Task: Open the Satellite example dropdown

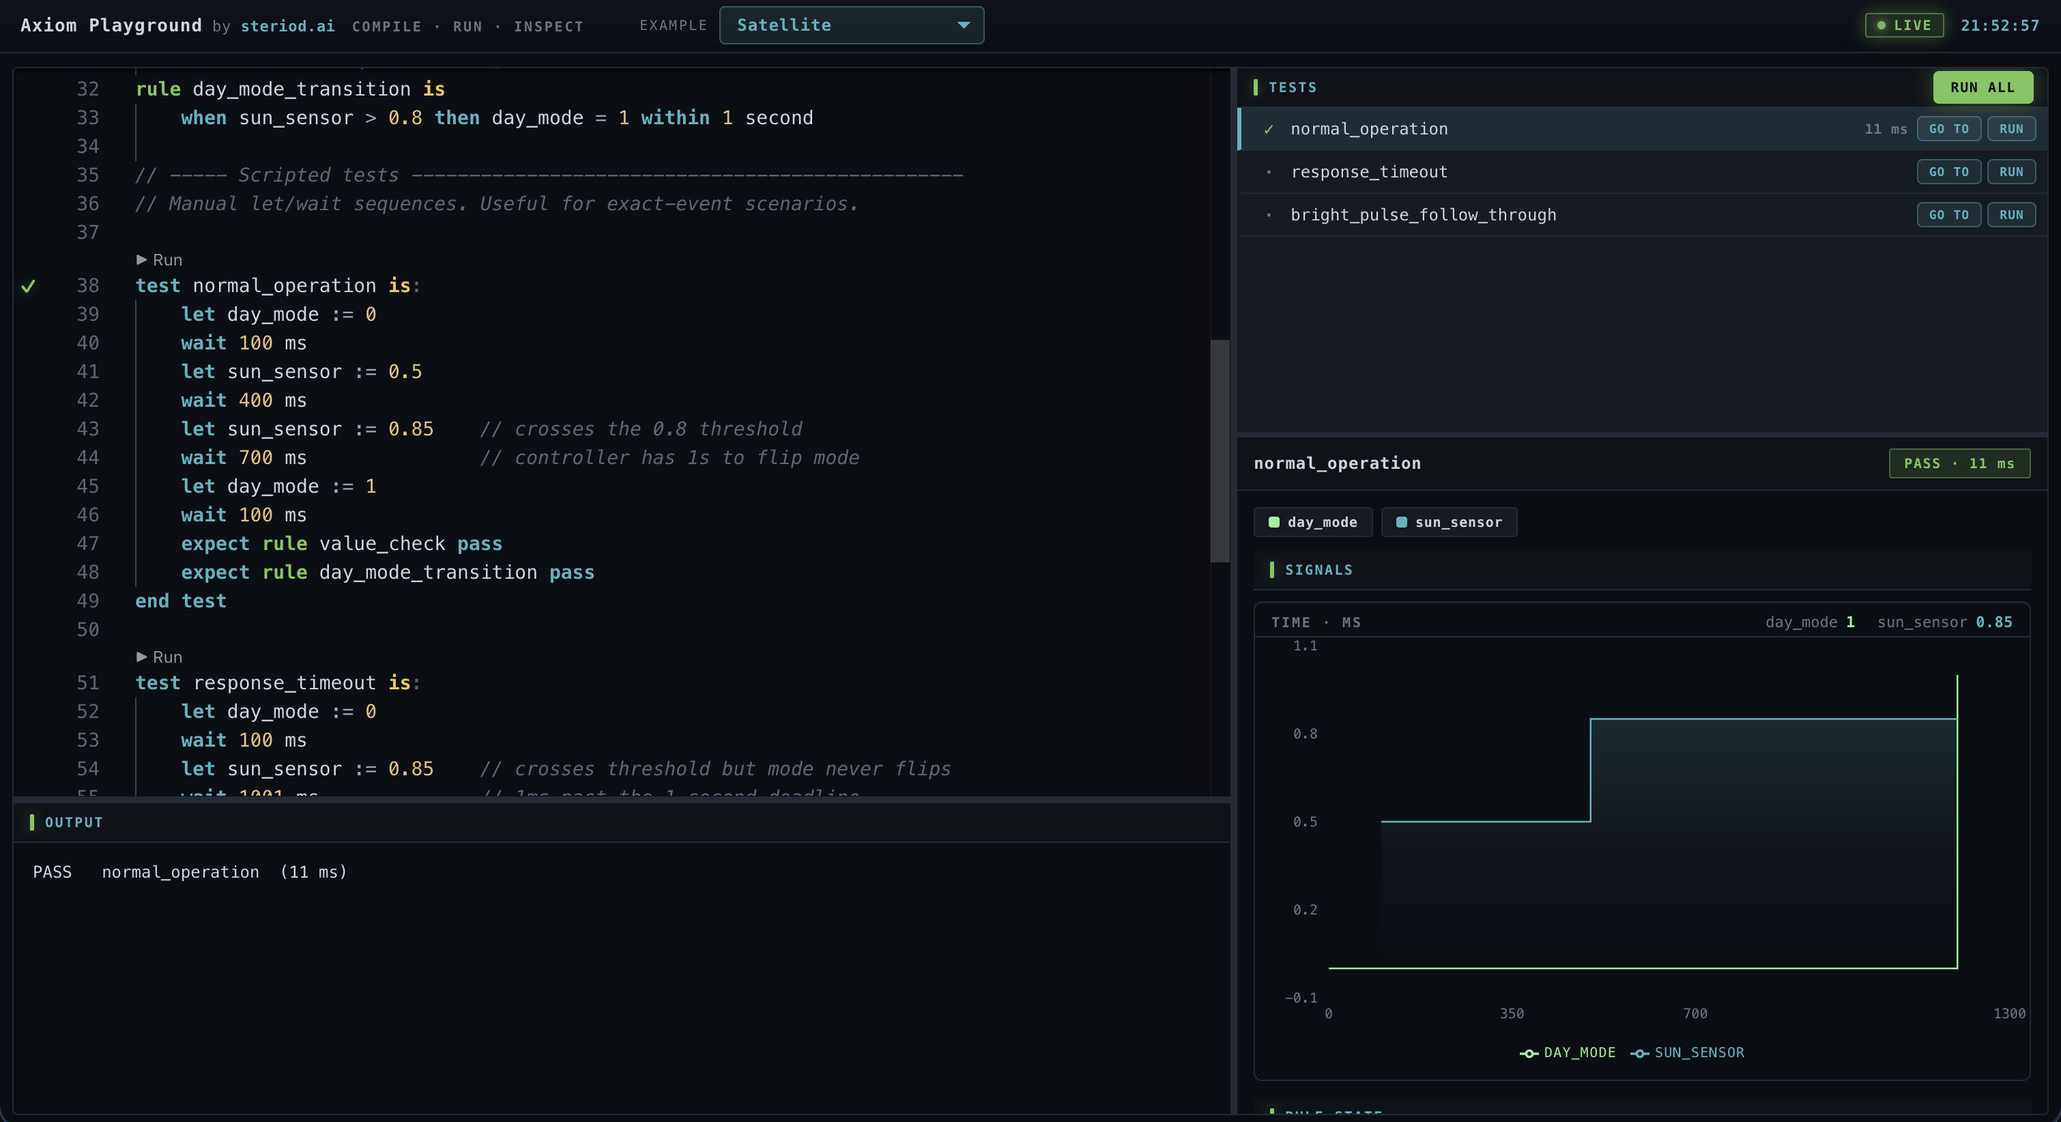Action: pos(851,26)
